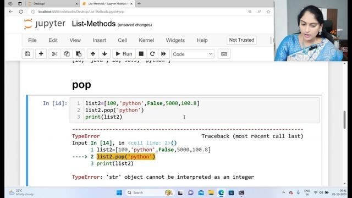The width and height of the screenshot is (352, 198).
Task: Open the Code cell type dropdown
Action: [193, 54]
